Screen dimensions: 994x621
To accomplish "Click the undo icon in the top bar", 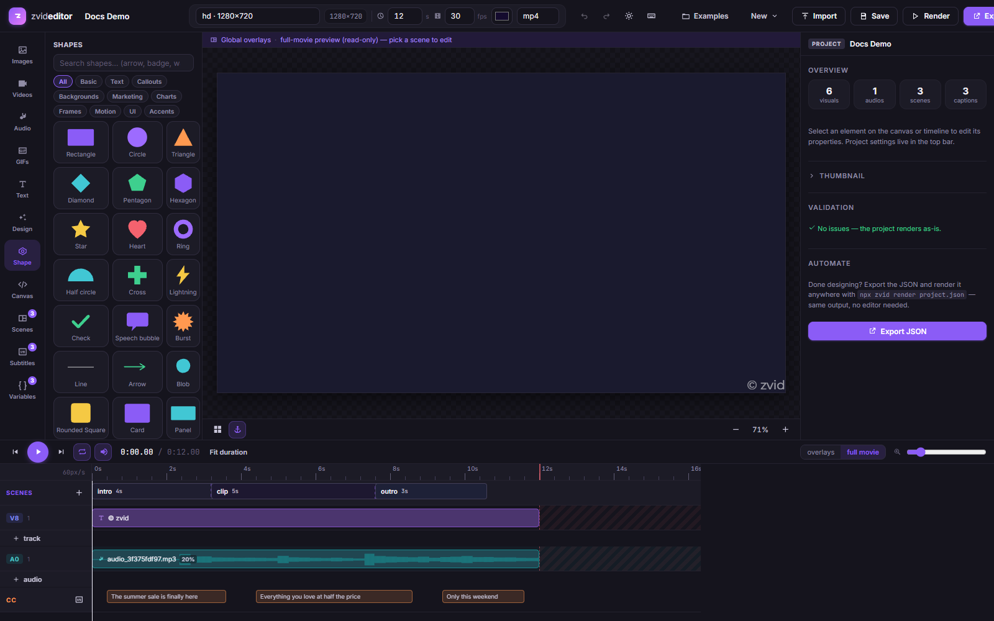I will [x=584, y=16].
